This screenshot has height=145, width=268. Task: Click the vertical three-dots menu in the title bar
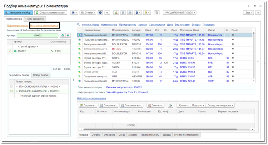[248, 6]
